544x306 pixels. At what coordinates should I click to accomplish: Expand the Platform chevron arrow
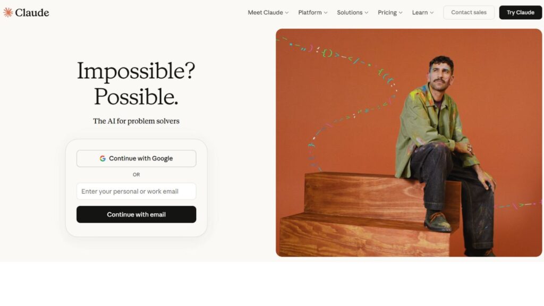(x=326, y=13)
